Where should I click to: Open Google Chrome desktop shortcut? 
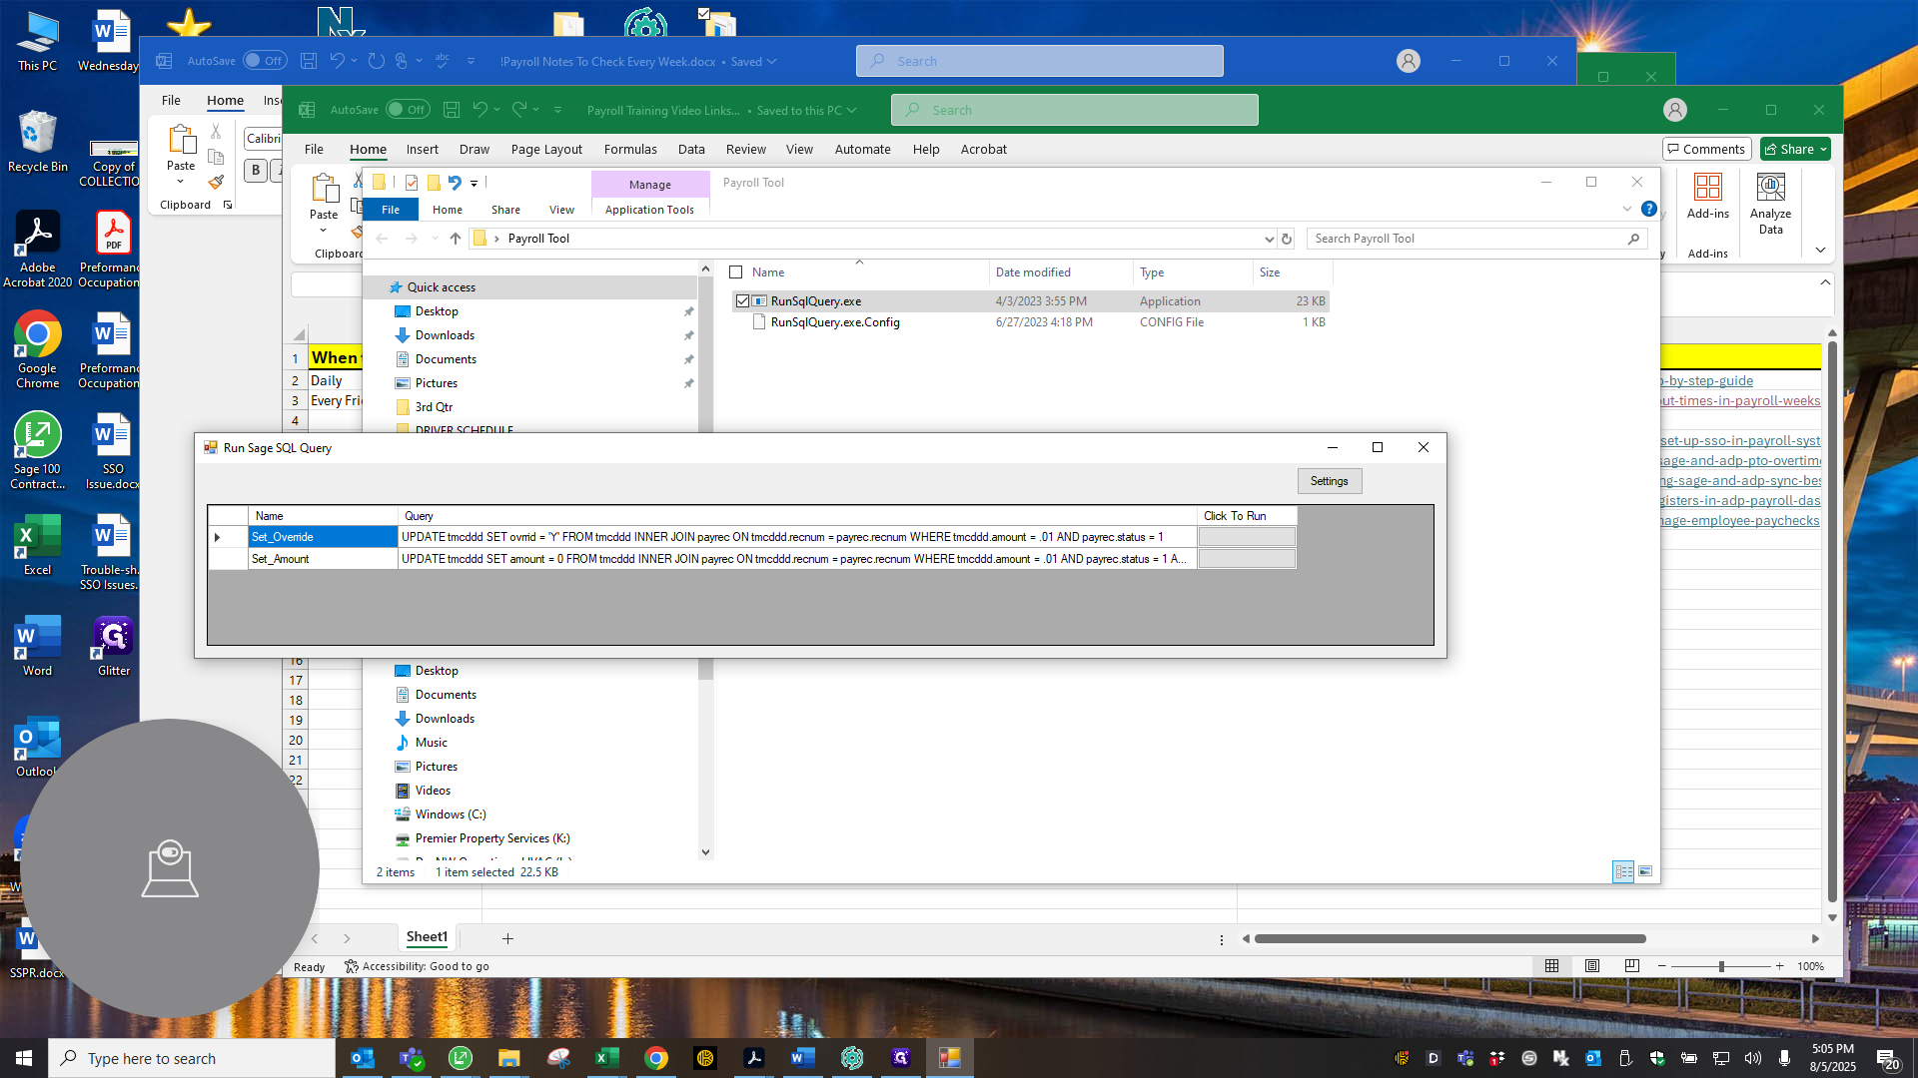coord(38,349)
